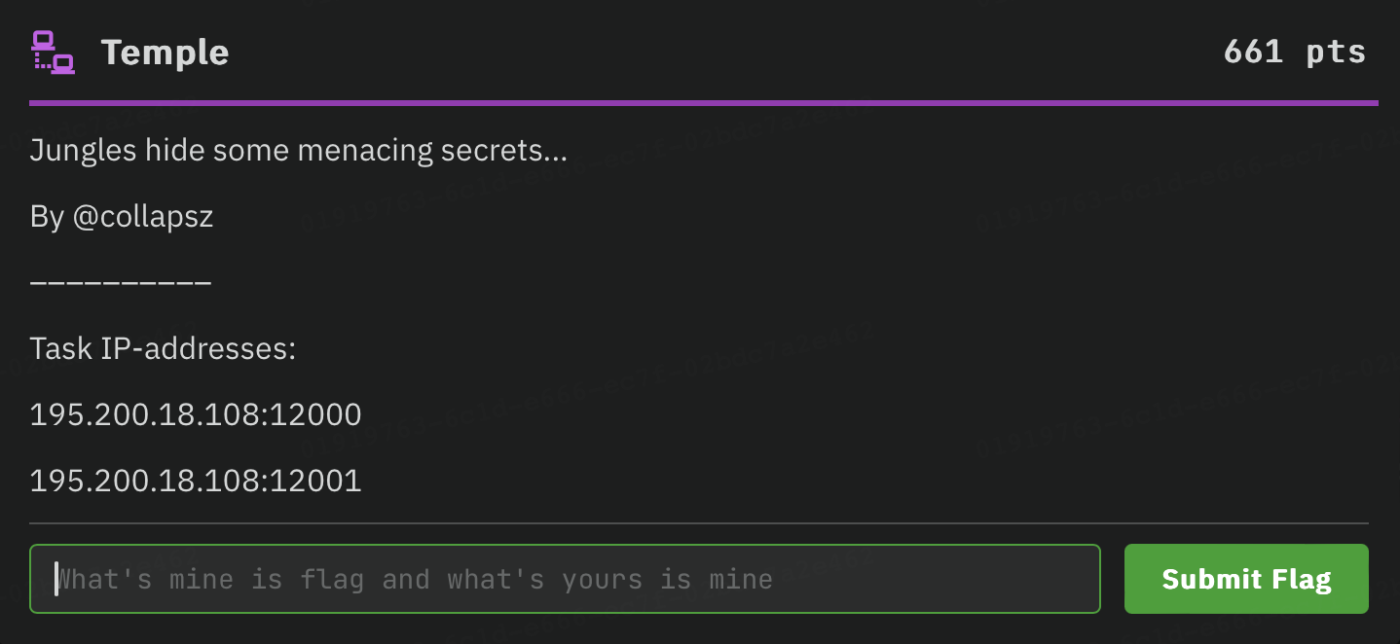The height and width of the screenshot is (644, 1400).
Task: Click the purple divider under the title
Action: click(x=703, y=102)
